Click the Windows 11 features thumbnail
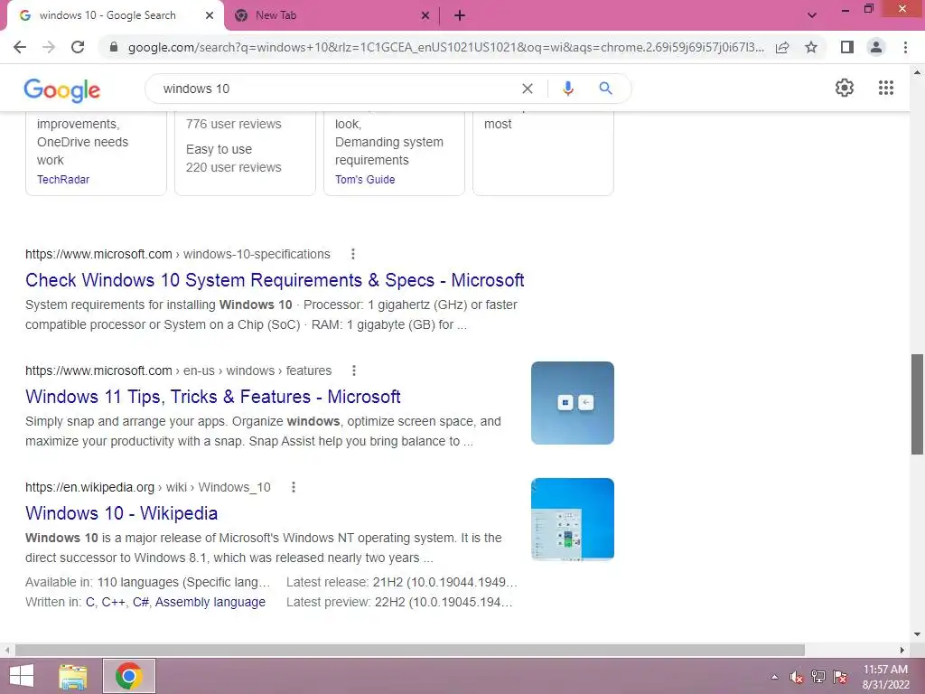 572,403
